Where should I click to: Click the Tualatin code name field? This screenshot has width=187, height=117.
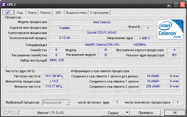(65, 28)
